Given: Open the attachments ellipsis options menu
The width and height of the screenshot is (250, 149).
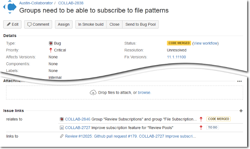Looking at the screenshot, I should tap(239, 81).
